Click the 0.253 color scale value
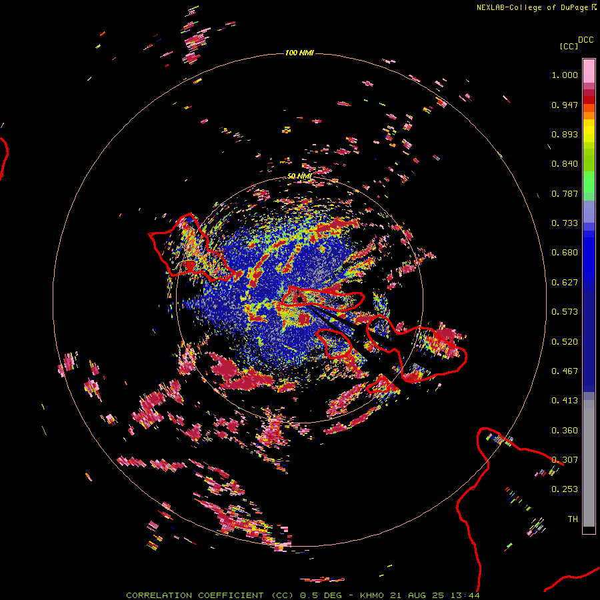This screenshot has width=600, height=600. click(565, 489)
